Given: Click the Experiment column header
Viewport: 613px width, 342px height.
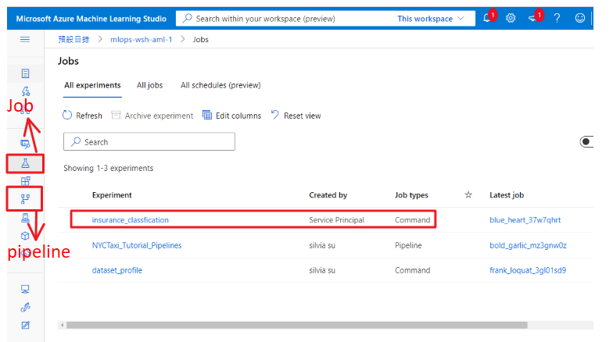Looking at the screenshot, I should [x=112, y=195].
